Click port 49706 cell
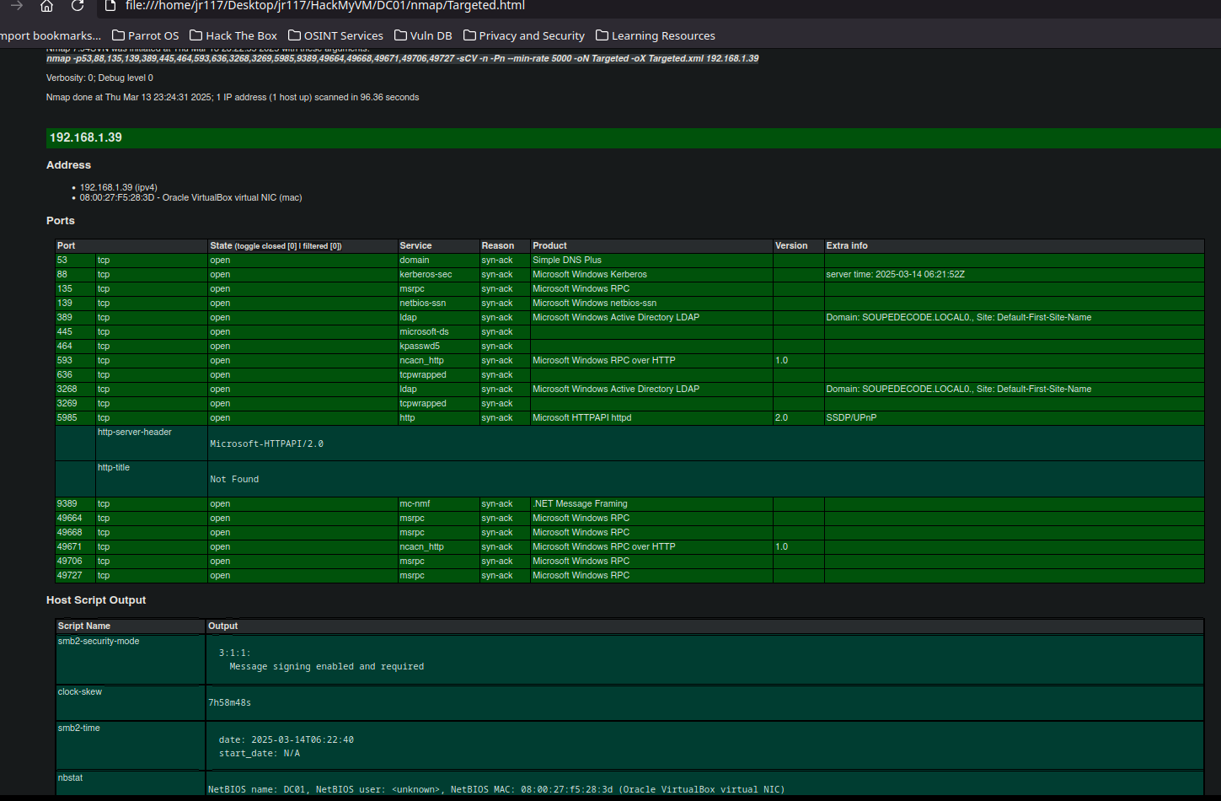 [x=75, y=562]
